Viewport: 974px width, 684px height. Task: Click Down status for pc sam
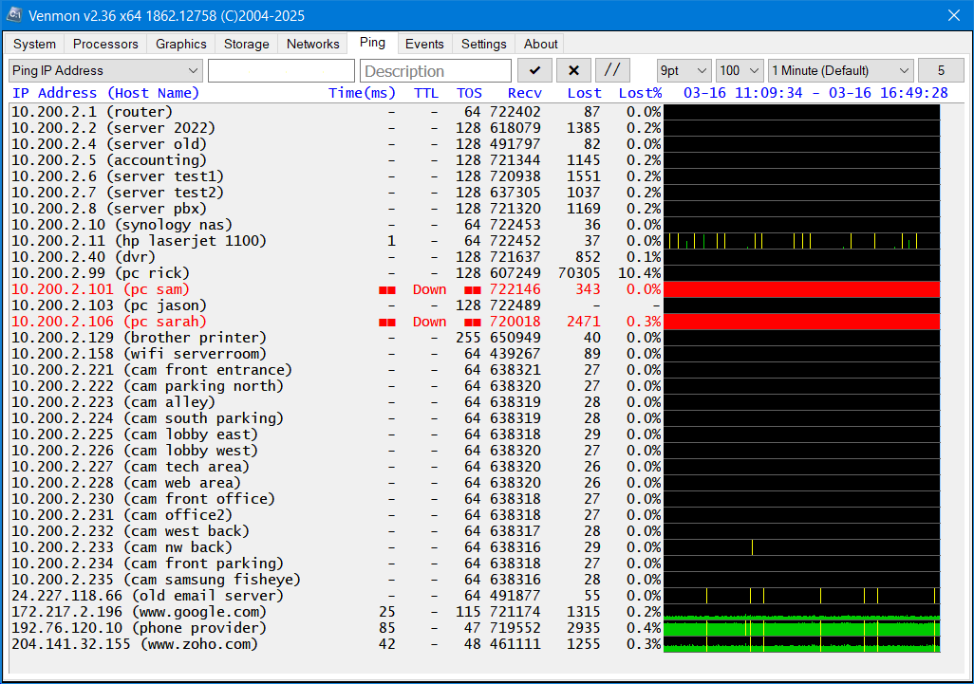[429, 289]
